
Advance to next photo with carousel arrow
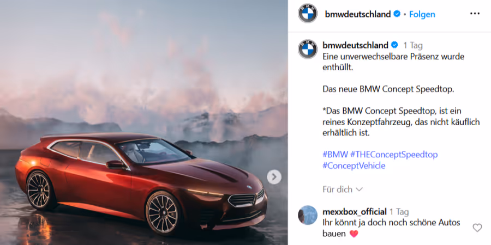click(x=274, y=177)
